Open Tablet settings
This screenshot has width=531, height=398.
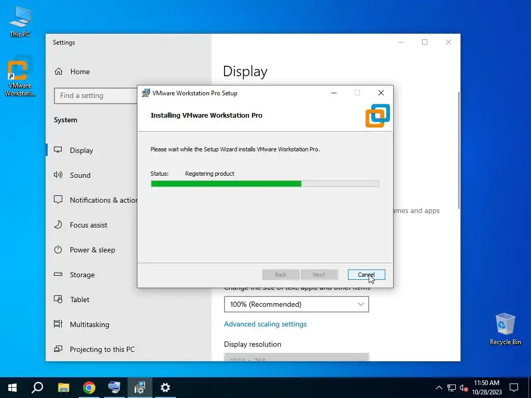[x=79, y=300]
